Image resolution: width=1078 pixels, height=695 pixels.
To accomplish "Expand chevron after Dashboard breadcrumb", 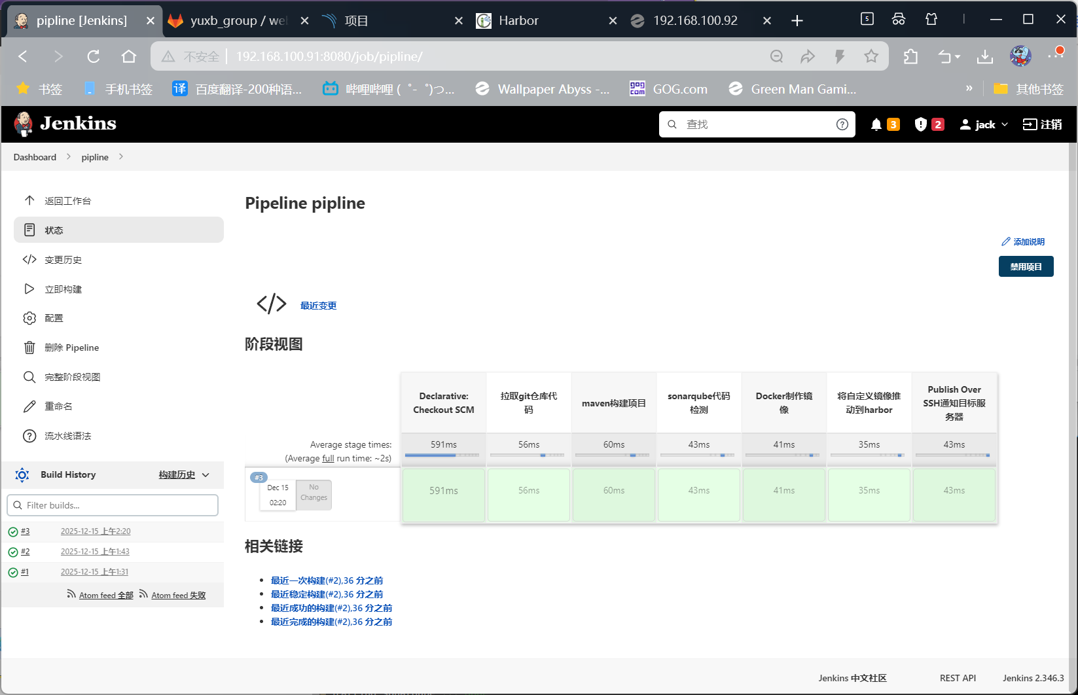I will (69, 157).
